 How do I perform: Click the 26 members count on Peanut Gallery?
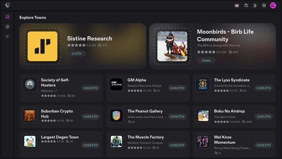(x=131, y=122)
